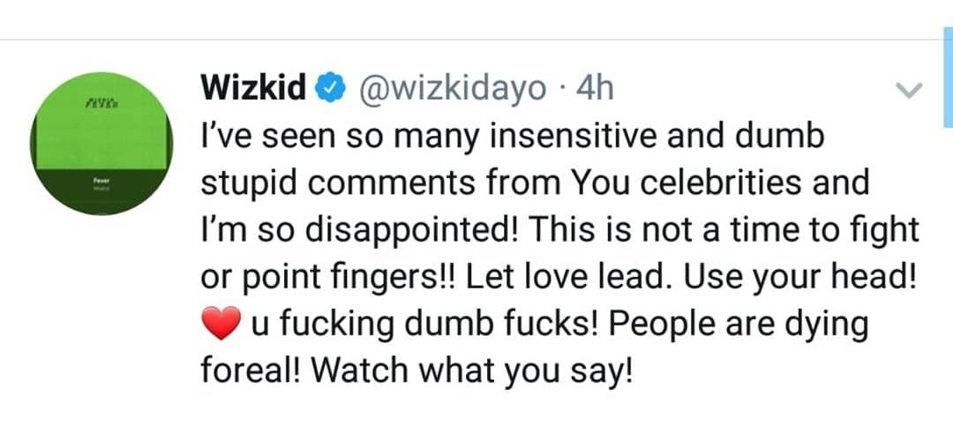Click the blue verified badge beside Wizkid

pyautogui.click(x=328, y=89)
